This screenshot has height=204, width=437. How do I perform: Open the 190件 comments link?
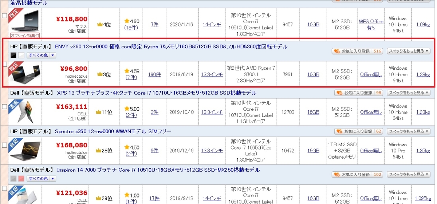(x=154, y=74)
